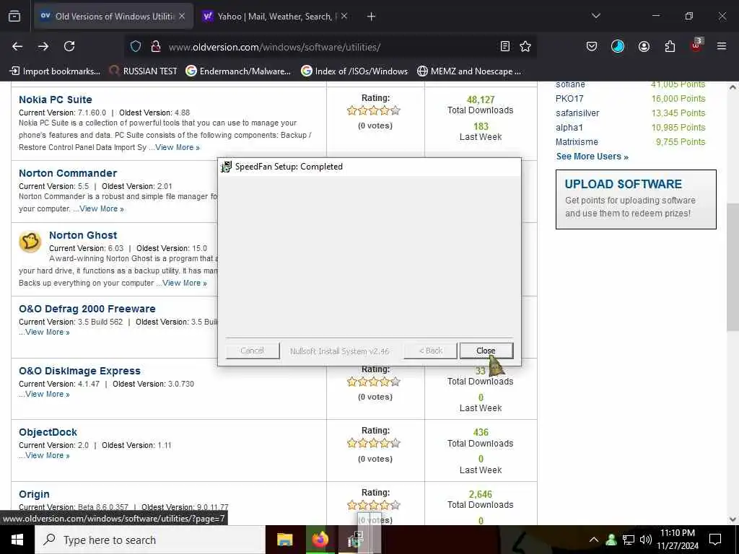Click View More under ObjectDock
The width and height of the screenshot is (739, 554).
tap(47, 456)
